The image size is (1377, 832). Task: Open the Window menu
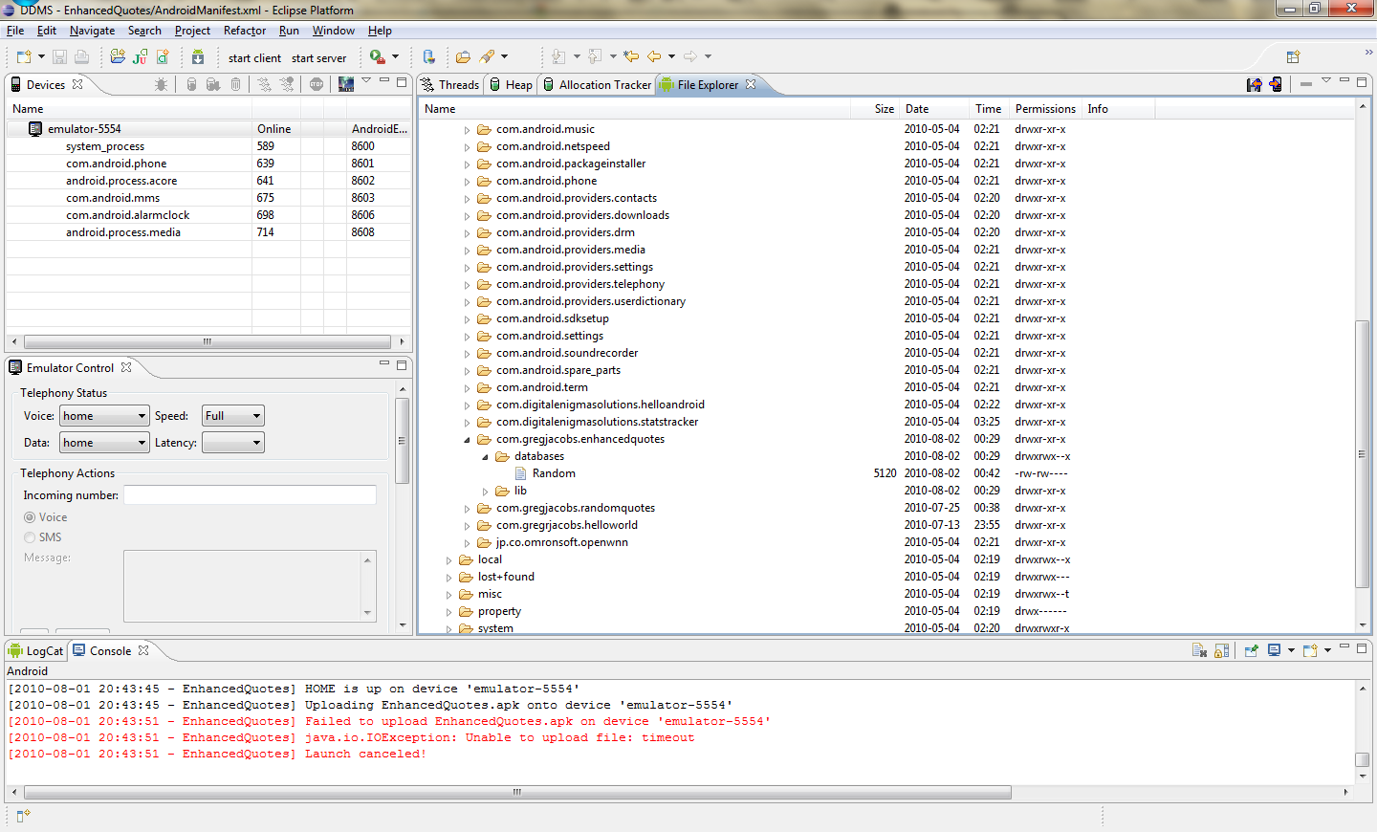(x=333, y=31)
